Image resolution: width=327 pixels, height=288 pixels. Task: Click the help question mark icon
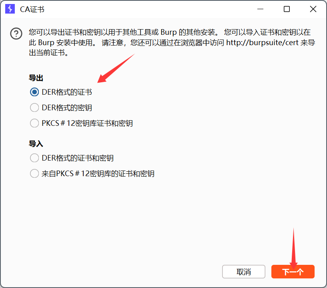[16, 34]
